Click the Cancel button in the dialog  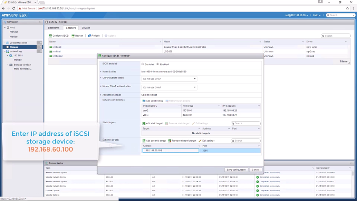pos(255,170)
